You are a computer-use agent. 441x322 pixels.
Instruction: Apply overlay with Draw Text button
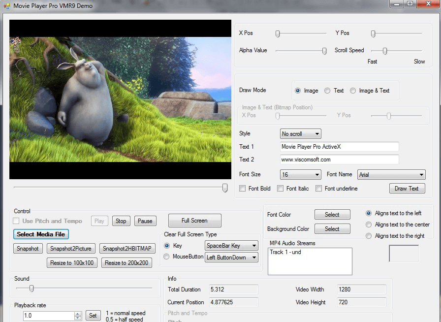tap(407, 189)
